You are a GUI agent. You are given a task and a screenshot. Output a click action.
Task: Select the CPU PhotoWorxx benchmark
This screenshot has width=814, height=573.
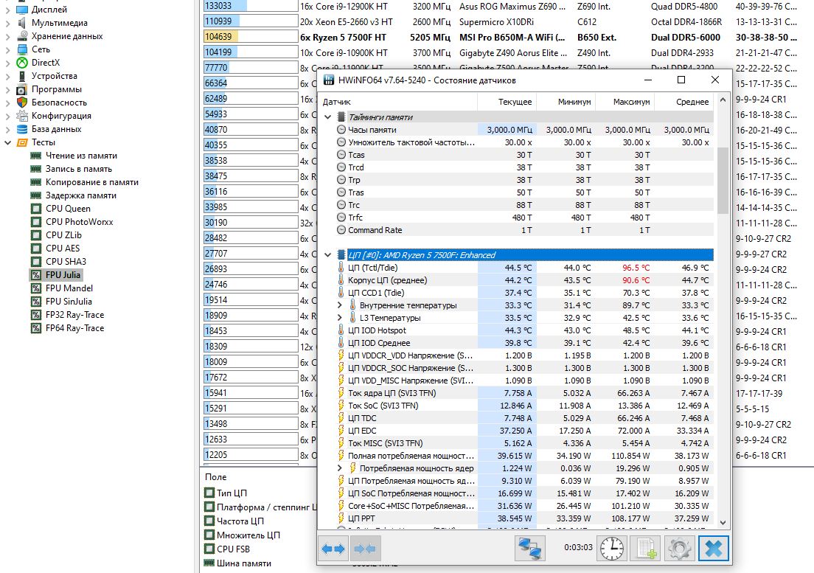79,222
